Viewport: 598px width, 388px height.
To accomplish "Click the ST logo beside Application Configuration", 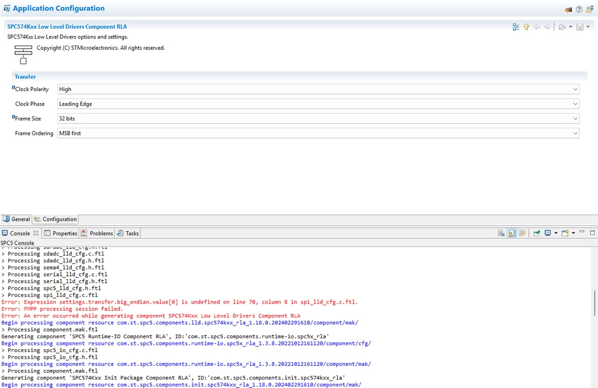I will point(7,8).
